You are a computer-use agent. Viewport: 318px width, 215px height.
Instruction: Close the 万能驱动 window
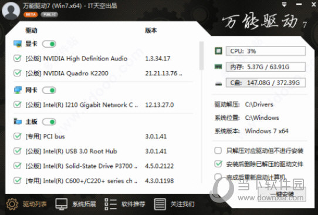[313, 5]
